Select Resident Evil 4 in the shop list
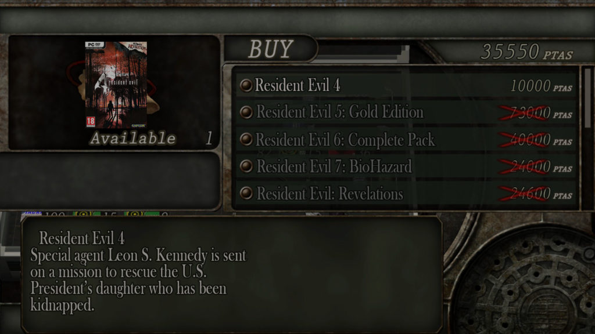 point(406,85)
